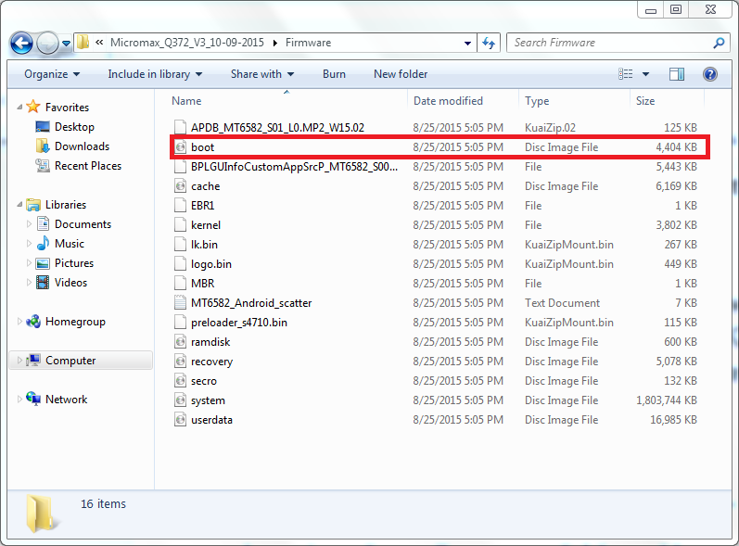Select Libraries in navigation pane
Viewport: 739px width, 546px height.
tap(66, 205)
